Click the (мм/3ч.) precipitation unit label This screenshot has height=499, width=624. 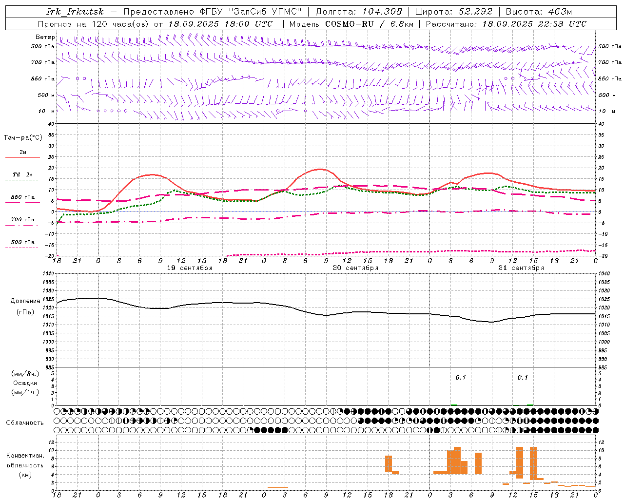pyautogui.click(x=25, y=374)
